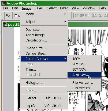Image resolution: width=108 pixels, height=111 pixels.
Task: Choose Duplicate... from the Image menu
Action: tap(44, 30)
